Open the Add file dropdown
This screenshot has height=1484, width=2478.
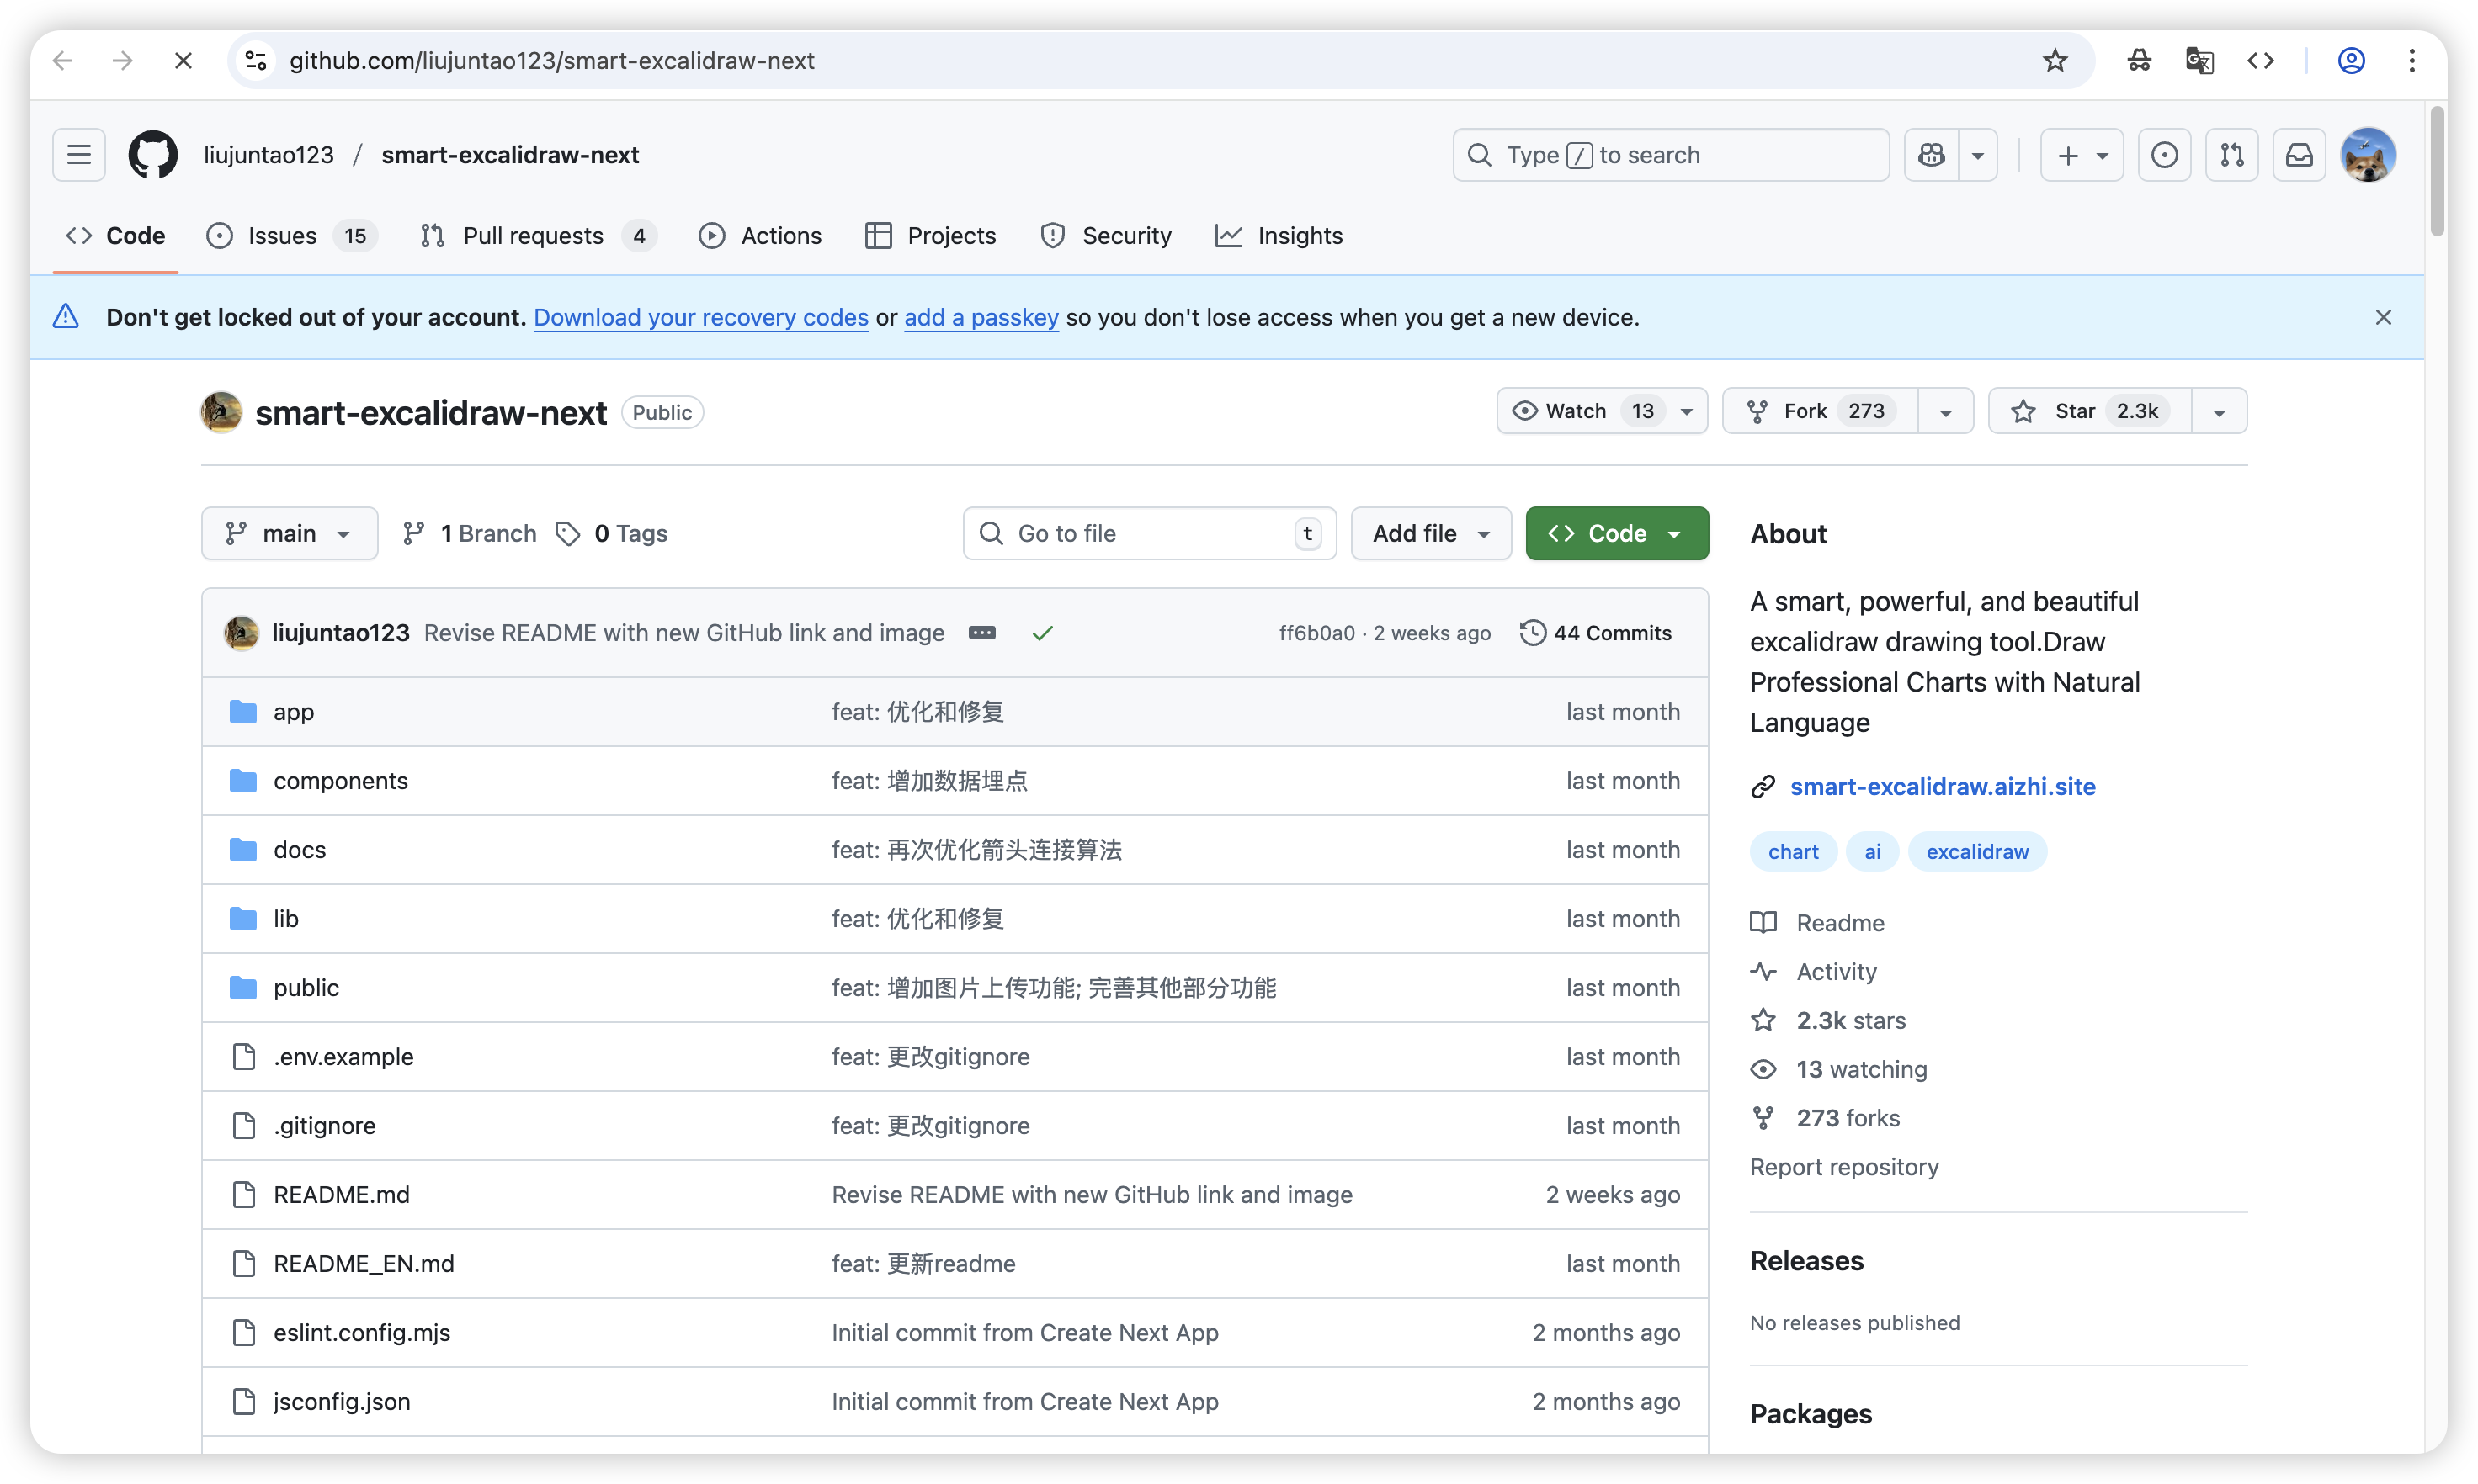(x=1431, y=533)
